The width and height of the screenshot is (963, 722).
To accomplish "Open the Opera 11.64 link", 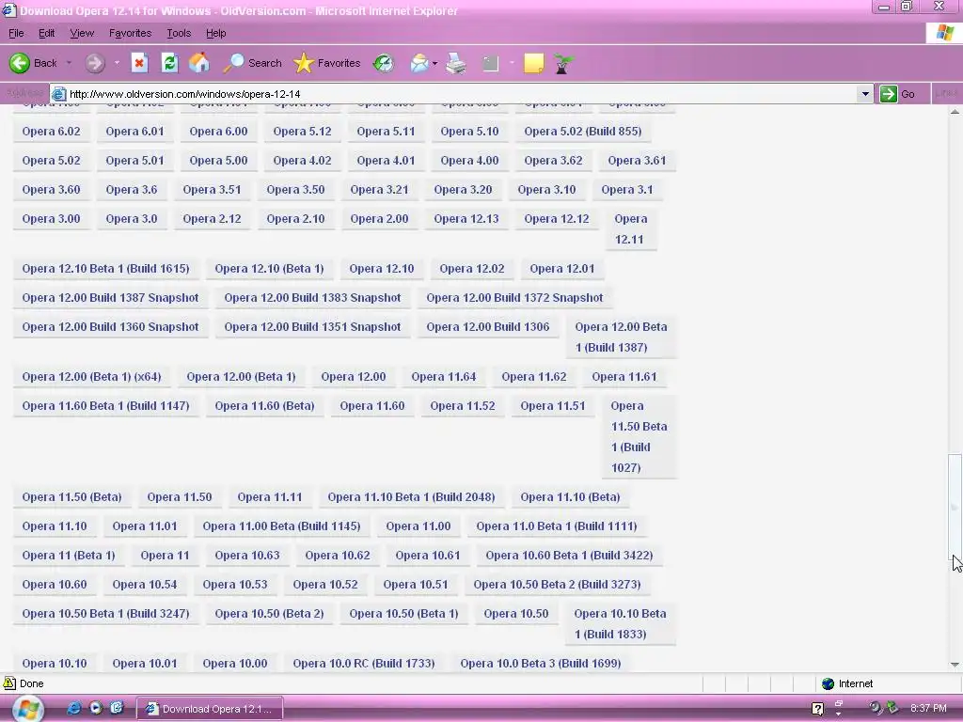I will coord(444,376).
